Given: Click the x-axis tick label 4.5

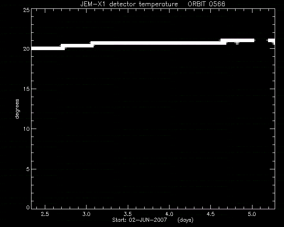Looking at the screenshot, I should pos(210,214).
